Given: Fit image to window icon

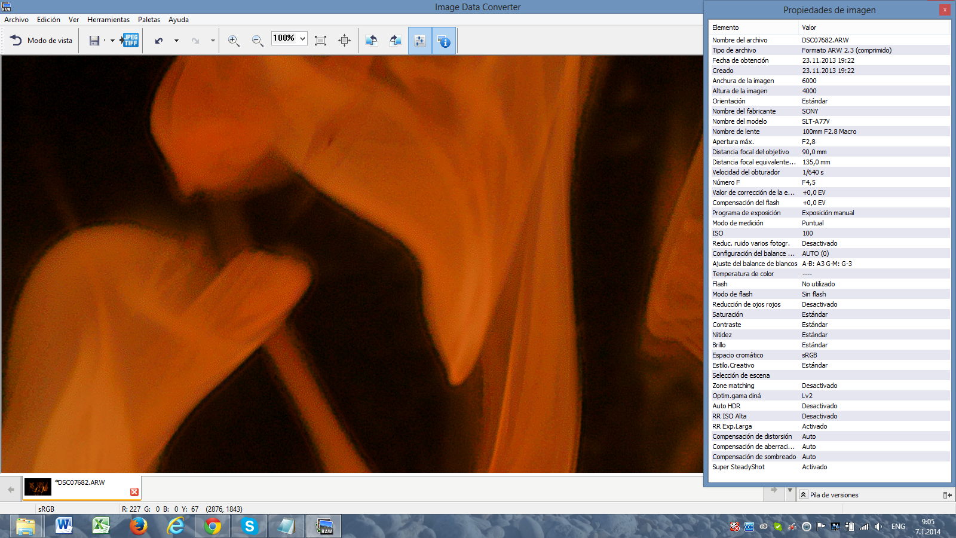Looking at the screenshot, I should [x=320, y=41].
